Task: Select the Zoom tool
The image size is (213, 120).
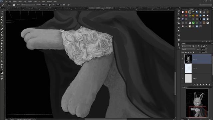Action: [2, 67]
